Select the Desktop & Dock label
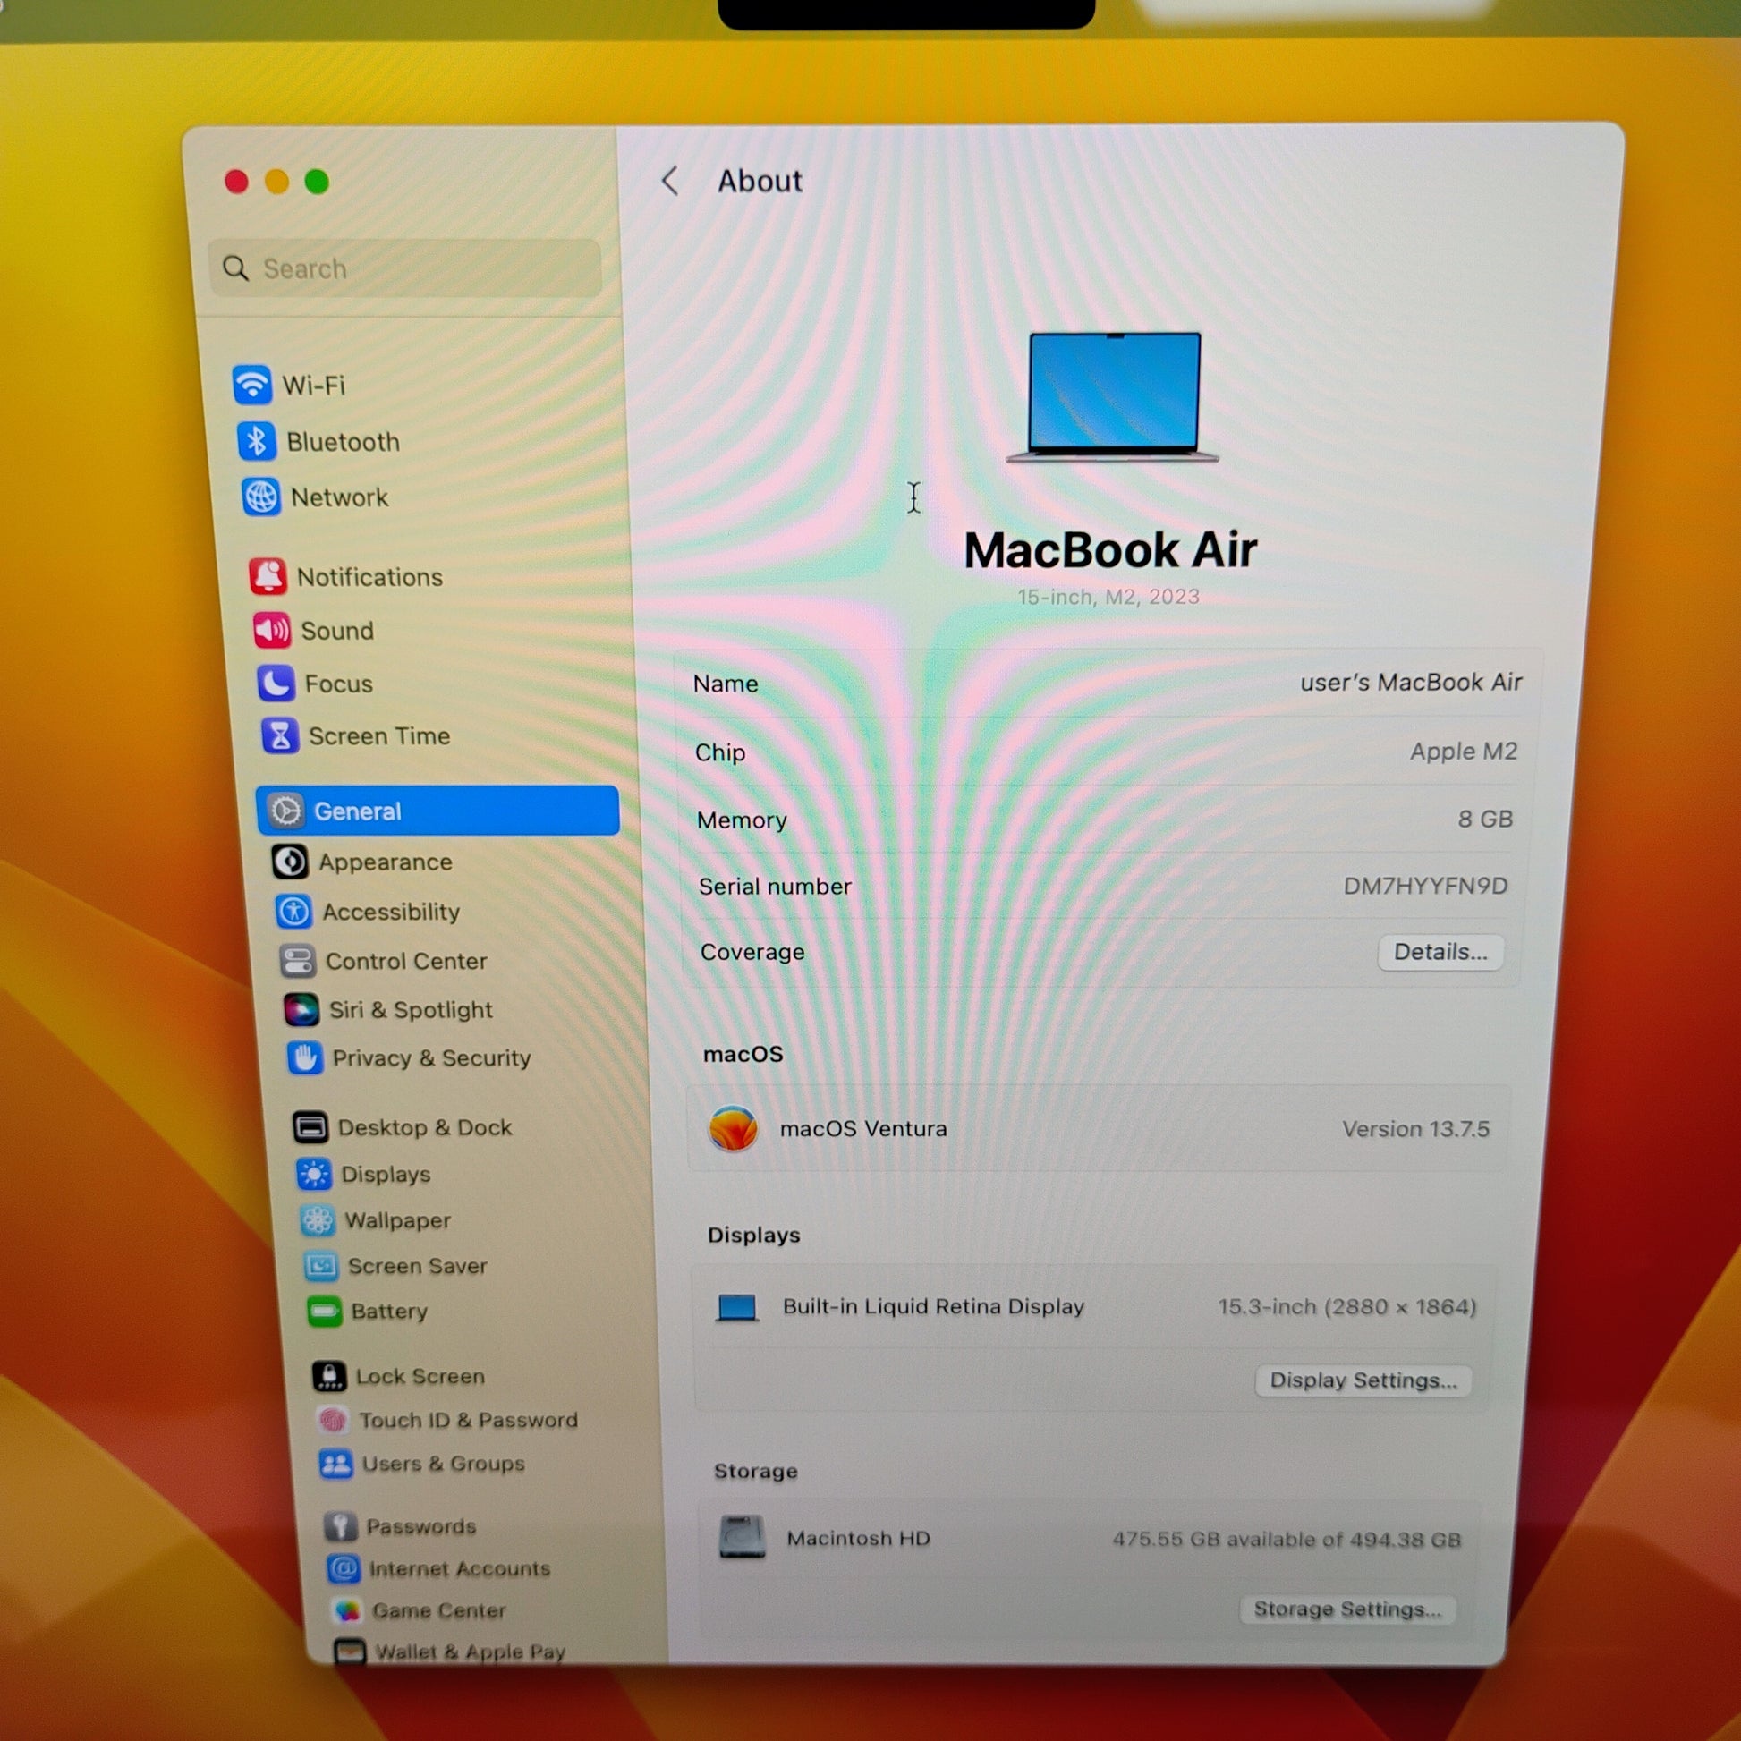This screenshot has height=1741, width=1741. click(x=424, y=1127)
